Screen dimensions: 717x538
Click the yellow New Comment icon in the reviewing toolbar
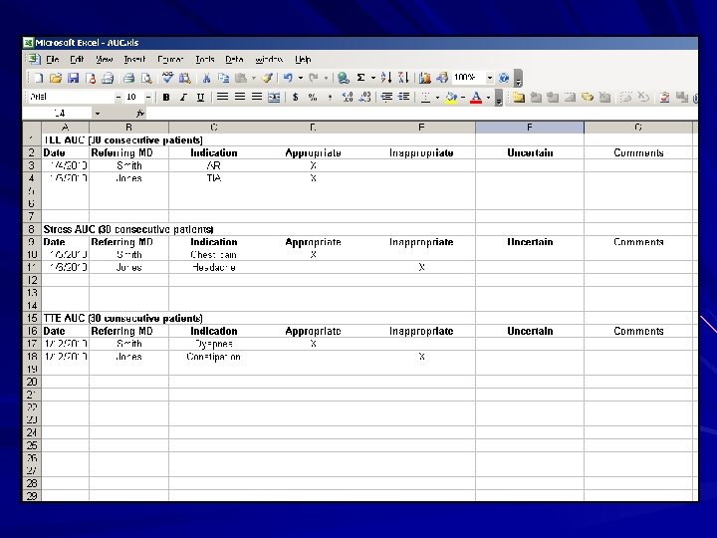point(519,97)
